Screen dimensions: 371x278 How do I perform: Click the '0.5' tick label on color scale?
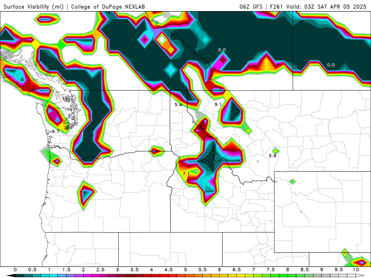[32, 270]
